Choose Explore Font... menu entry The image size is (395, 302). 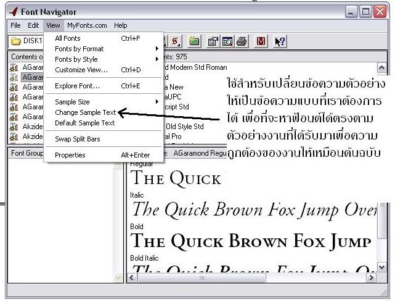[104, 86]
